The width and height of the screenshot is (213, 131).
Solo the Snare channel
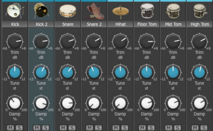click(71, 127)
